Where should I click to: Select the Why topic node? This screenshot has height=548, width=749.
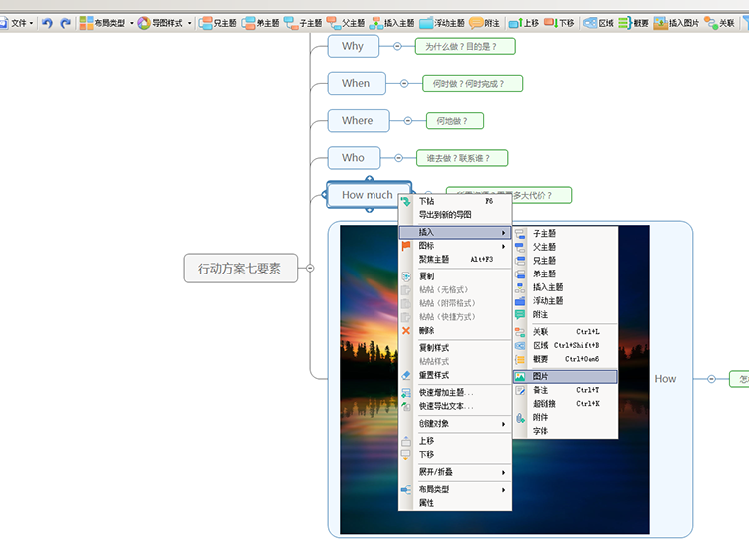pyautogui.click(x=353, y=46)
